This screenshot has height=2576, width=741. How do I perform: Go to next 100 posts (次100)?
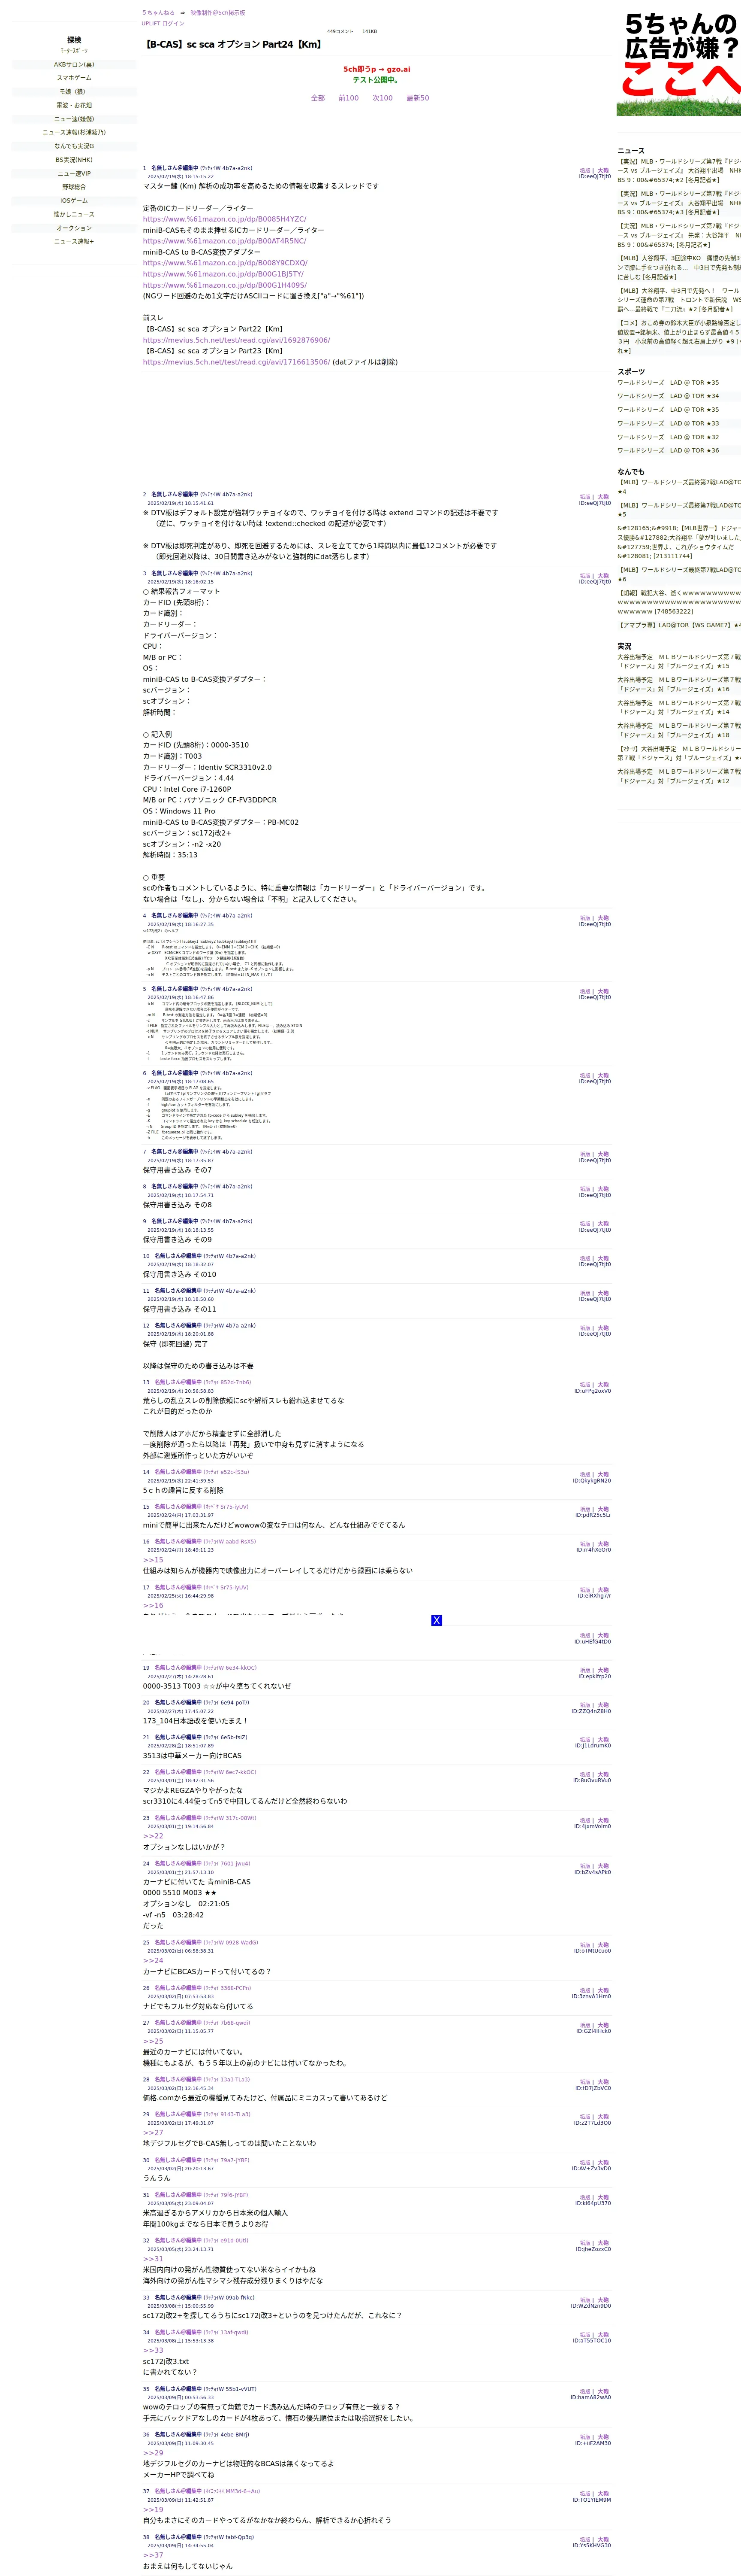383,98
